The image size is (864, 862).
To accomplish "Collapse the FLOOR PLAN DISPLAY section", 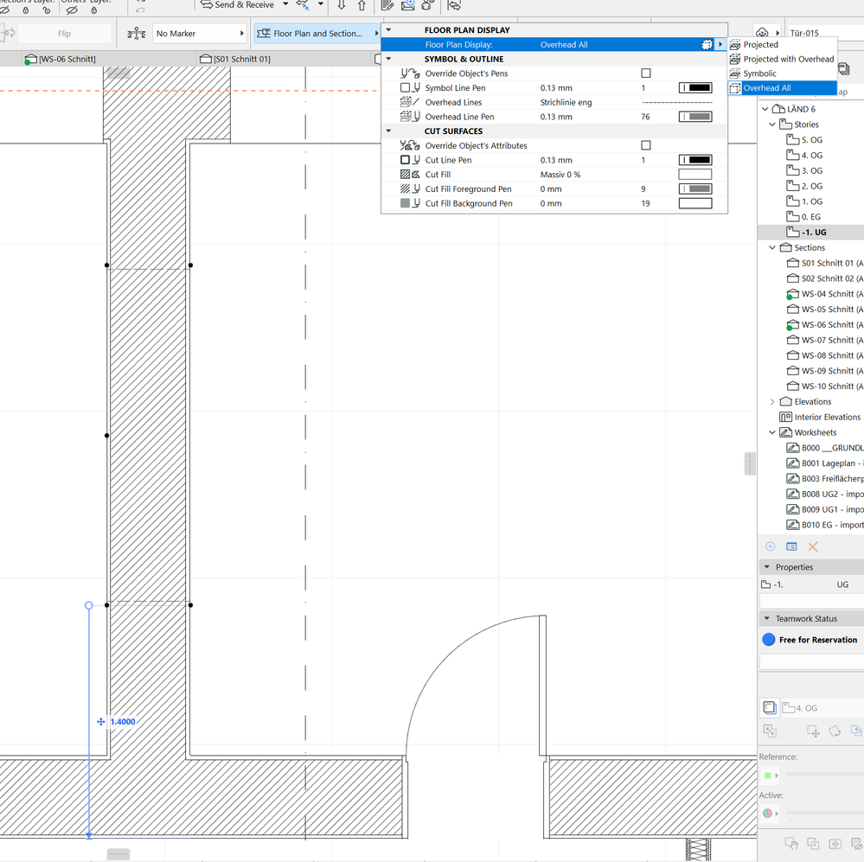I will tap(388, 29).
